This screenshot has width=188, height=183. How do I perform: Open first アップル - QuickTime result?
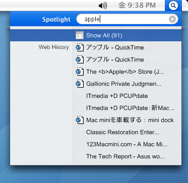[115, 47]
